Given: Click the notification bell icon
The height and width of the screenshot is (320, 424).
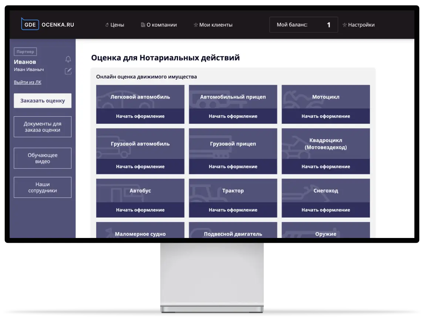Looking at the screenshot, I should click(x=68, y=59).
